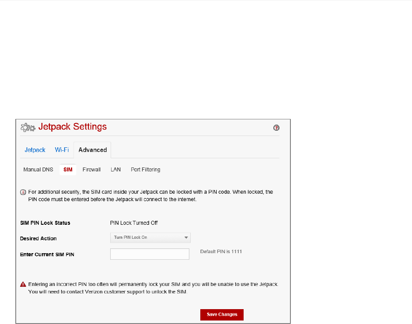Switch to the Wi-Fi tab

62,150
